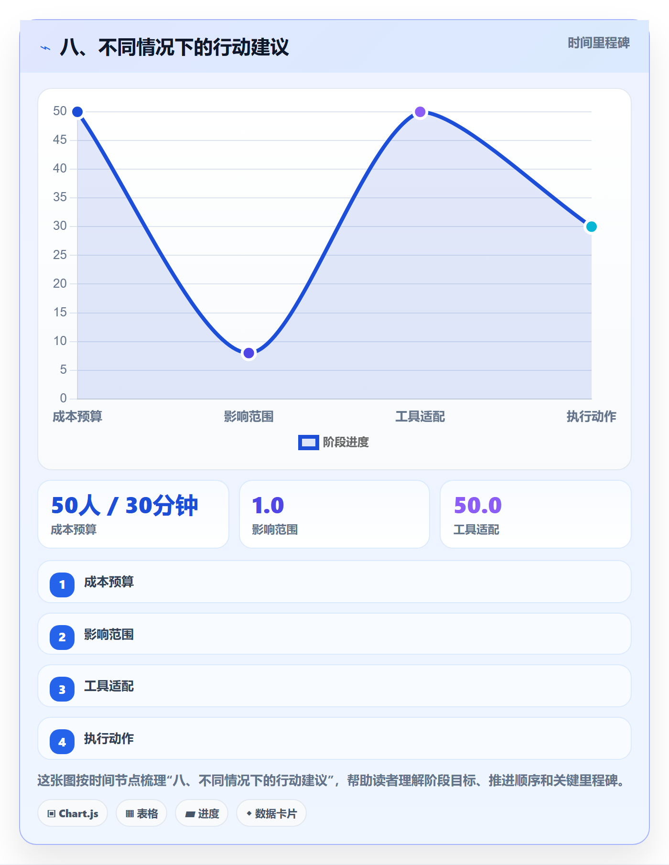
Task: Open the 1.0 影响范围 data card
Action: coord(334,514)
